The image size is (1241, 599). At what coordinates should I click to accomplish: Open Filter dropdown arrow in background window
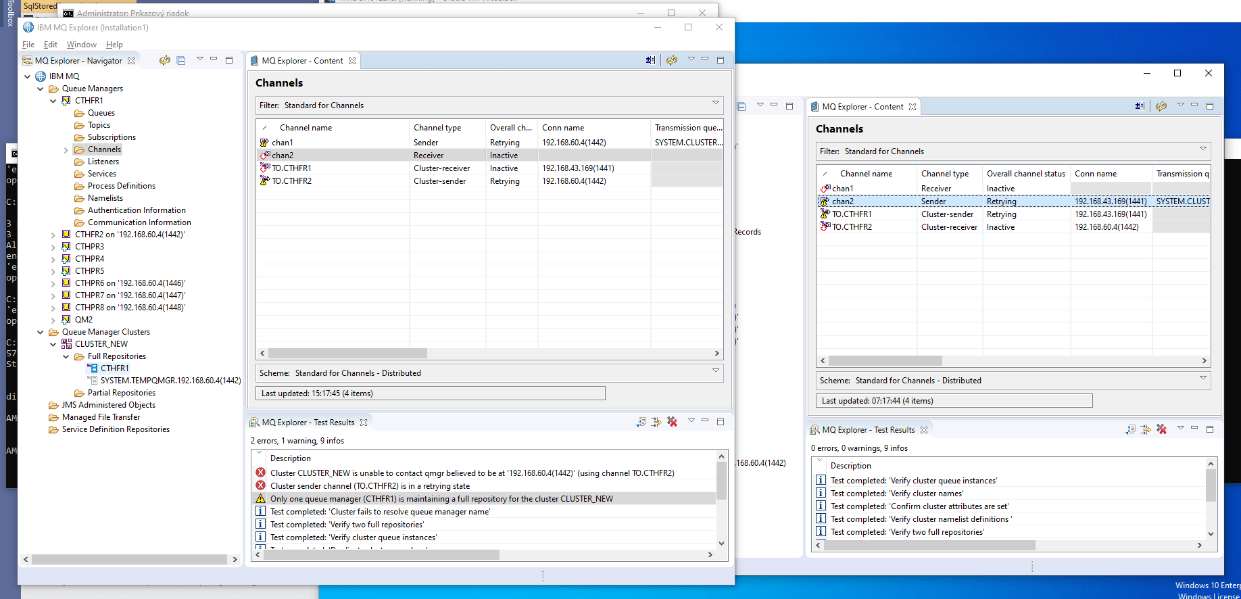(x=1202, y=149)
